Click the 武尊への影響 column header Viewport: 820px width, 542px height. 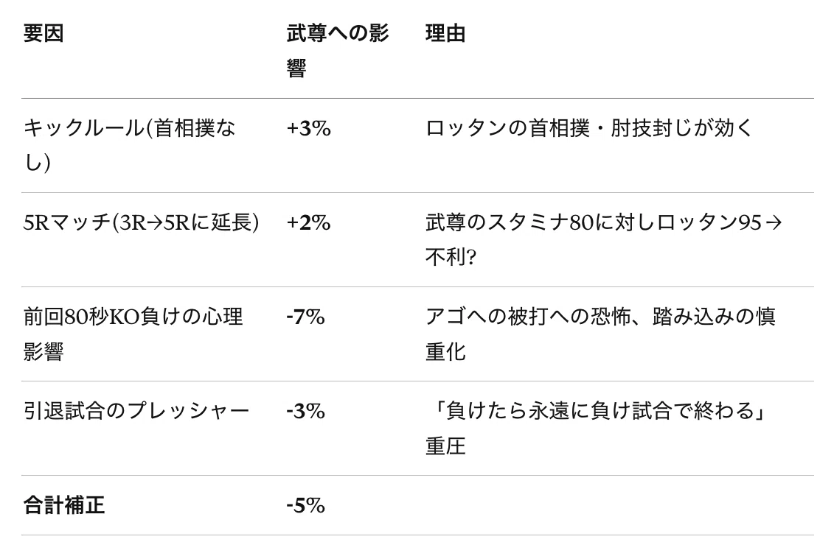tap(337, 51)
